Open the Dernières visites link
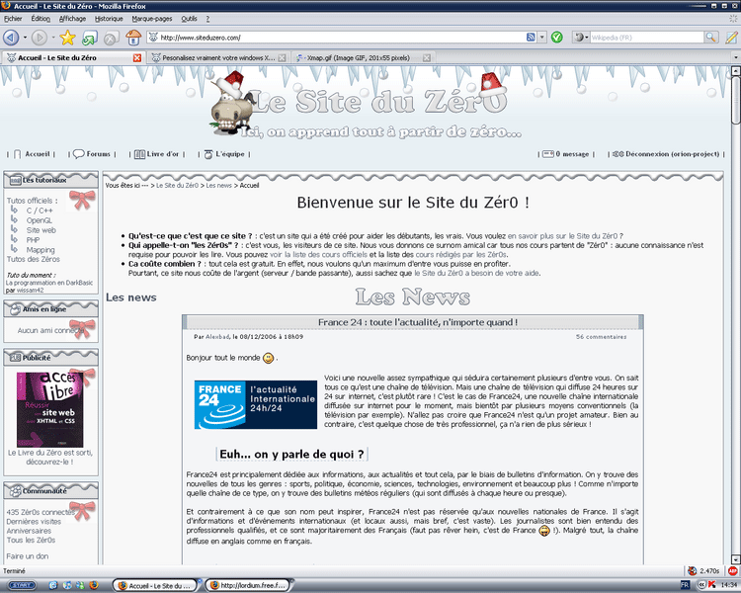This screenshot has width=741, height=593. point(34,522)
